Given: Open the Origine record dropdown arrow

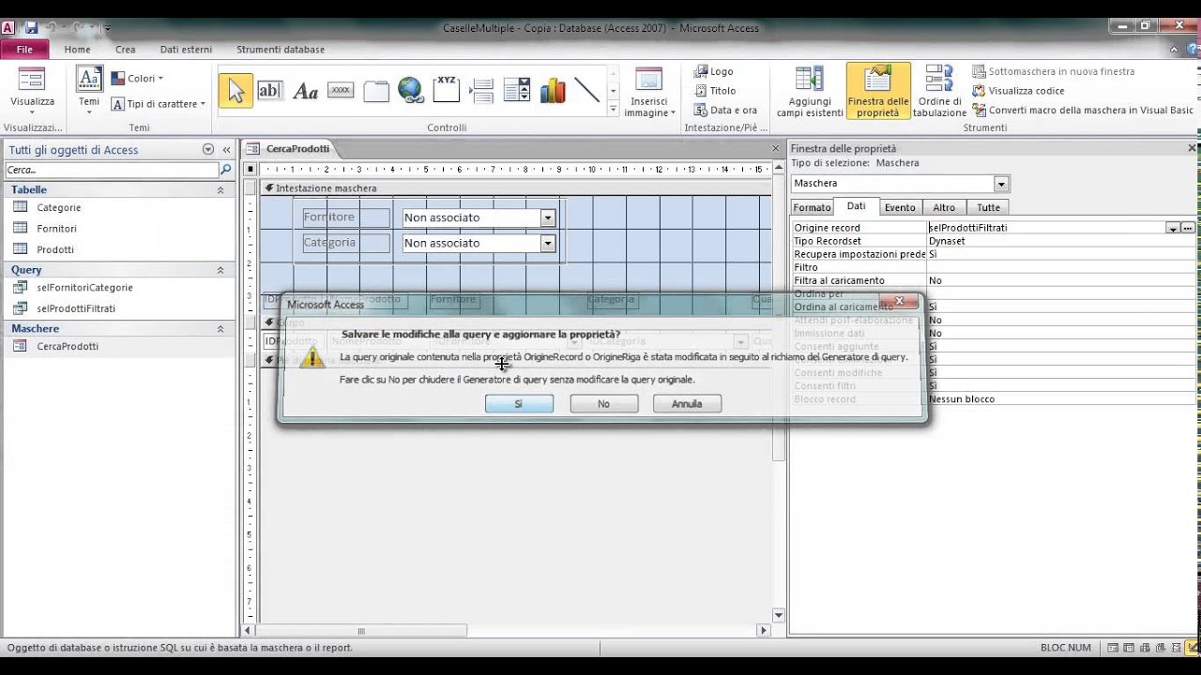Looking at the screenshot, I should 1173,228.
